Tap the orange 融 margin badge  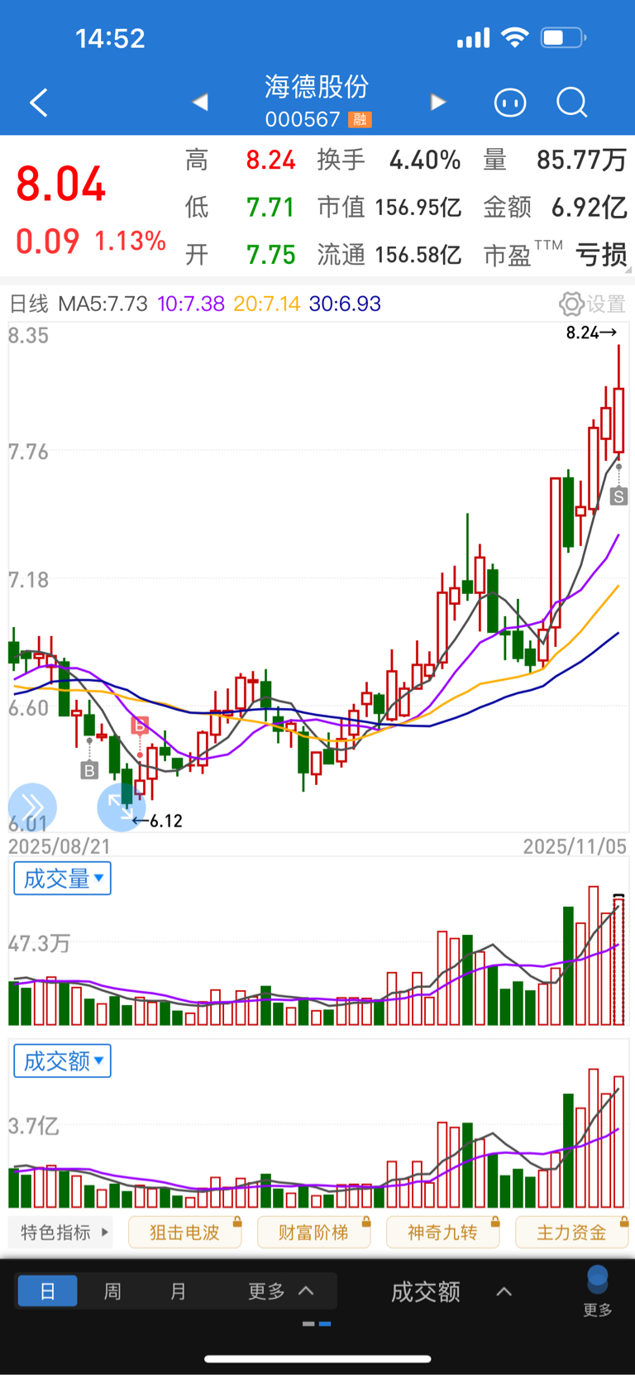point(360,120)
